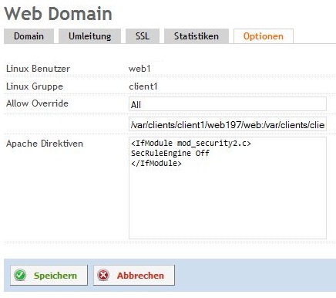The image size is (336, 298).
Task: Click the Allow Override label
Action: point(37,103)
